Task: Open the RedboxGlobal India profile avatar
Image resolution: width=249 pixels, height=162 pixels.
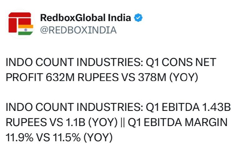Action: pos(20,24)
